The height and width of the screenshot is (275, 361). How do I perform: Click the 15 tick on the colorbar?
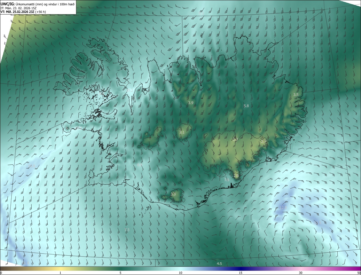(241, 273)
